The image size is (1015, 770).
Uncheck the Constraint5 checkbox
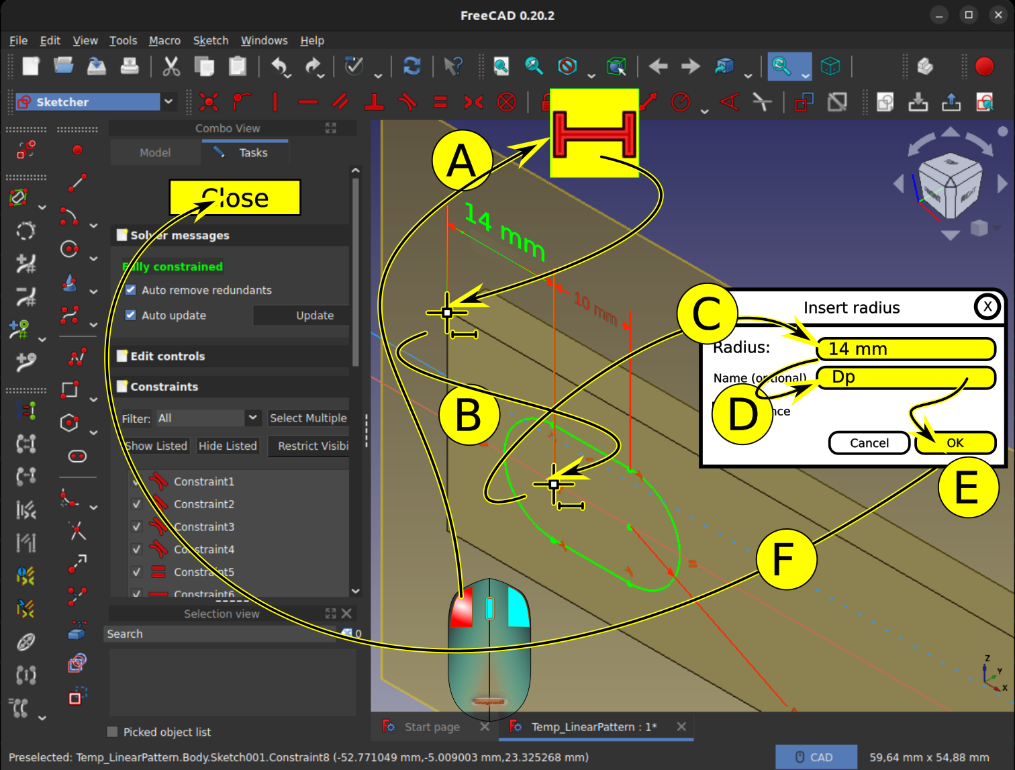tap(137, 572)
